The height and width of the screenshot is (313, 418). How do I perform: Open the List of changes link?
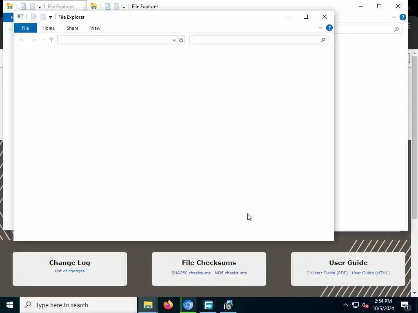tap(69, 271)
